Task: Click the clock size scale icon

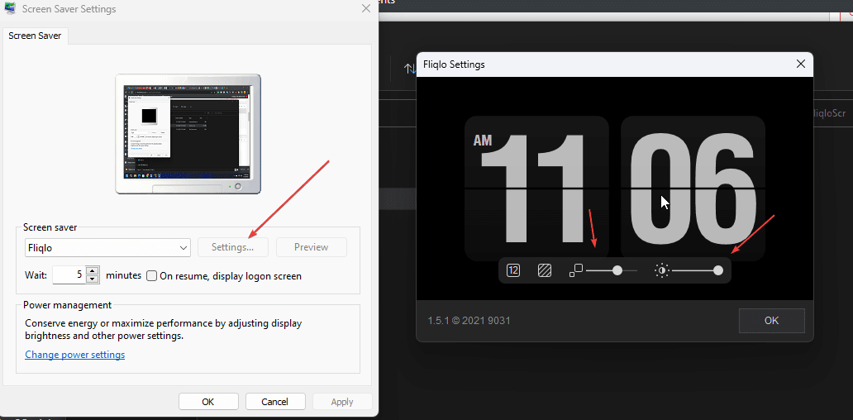Action: point(576,270)
